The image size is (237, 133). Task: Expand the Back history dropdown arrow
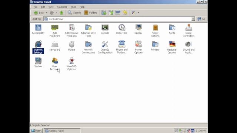(47, 13)
